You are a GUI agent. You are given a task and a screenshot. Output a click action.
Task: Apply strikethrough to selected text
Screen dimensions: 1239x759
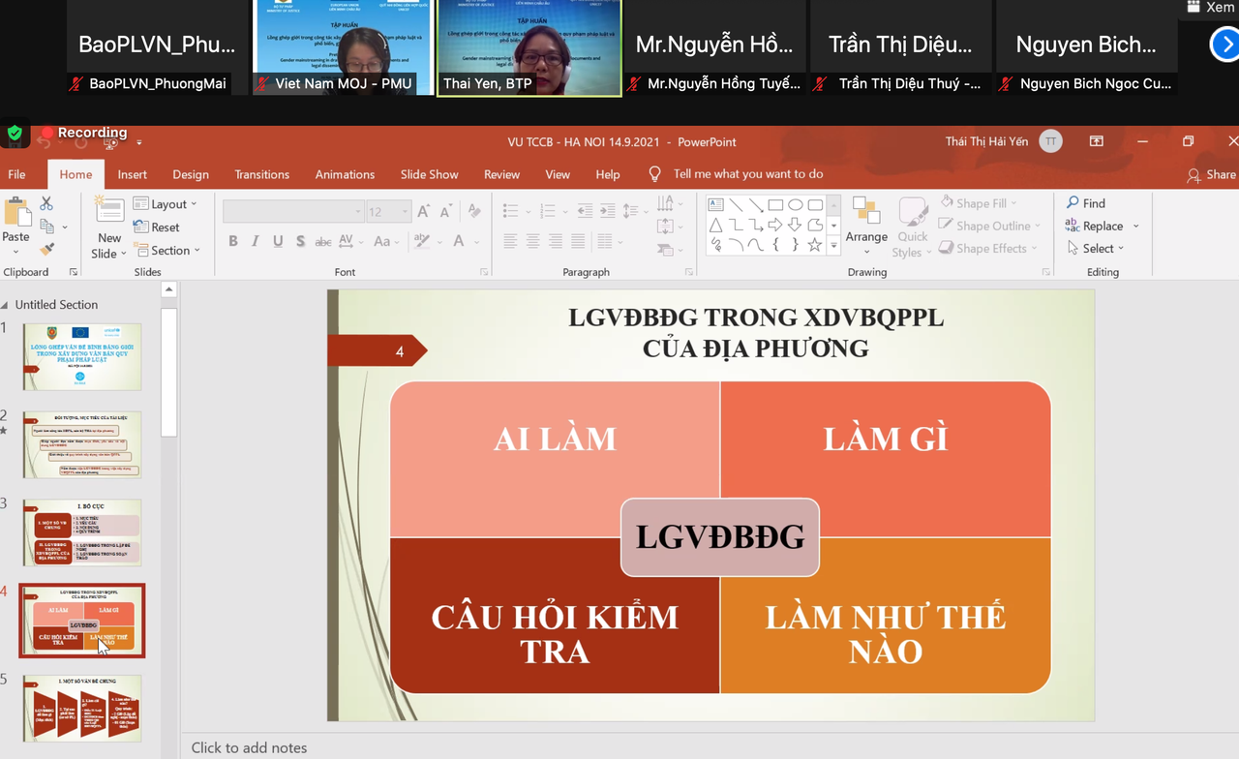(322, 240)
